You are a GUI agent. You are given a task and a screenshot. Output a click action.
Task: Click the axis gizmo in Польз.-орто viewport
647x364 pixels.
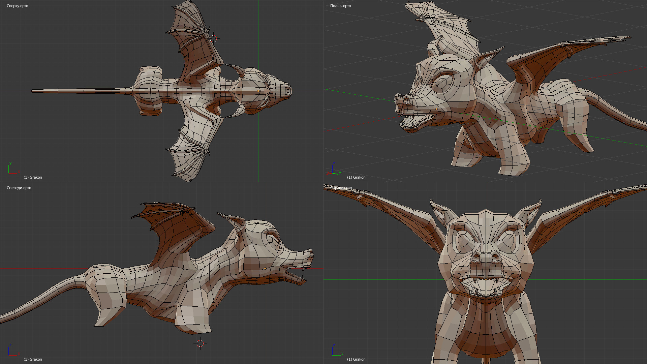pyautogui.click(x=334, y=169)
